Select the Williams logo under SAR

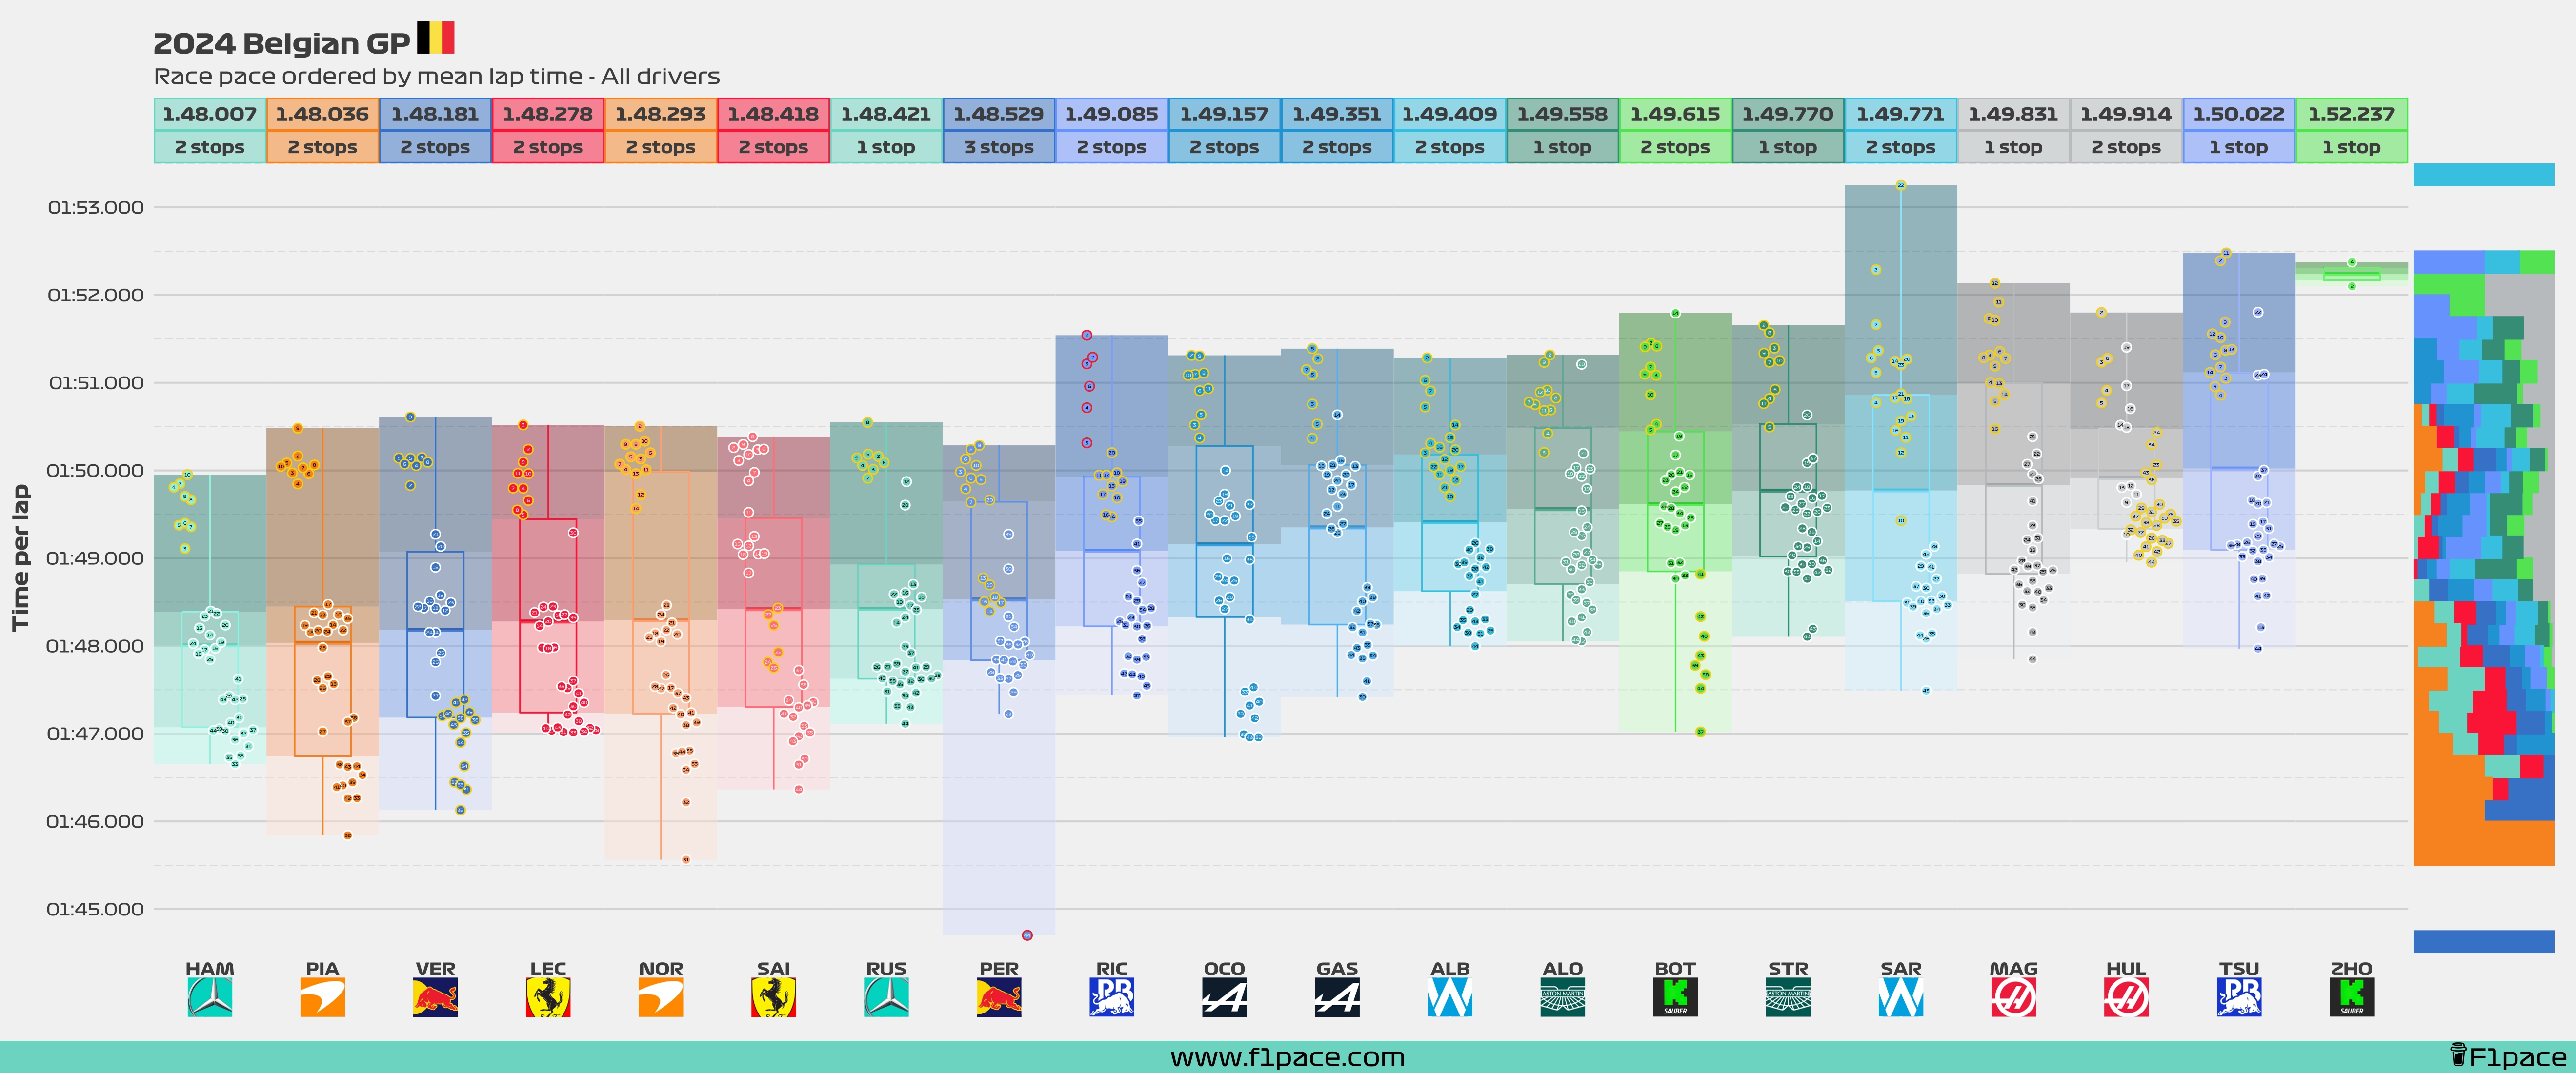[x=1901, y=997]
